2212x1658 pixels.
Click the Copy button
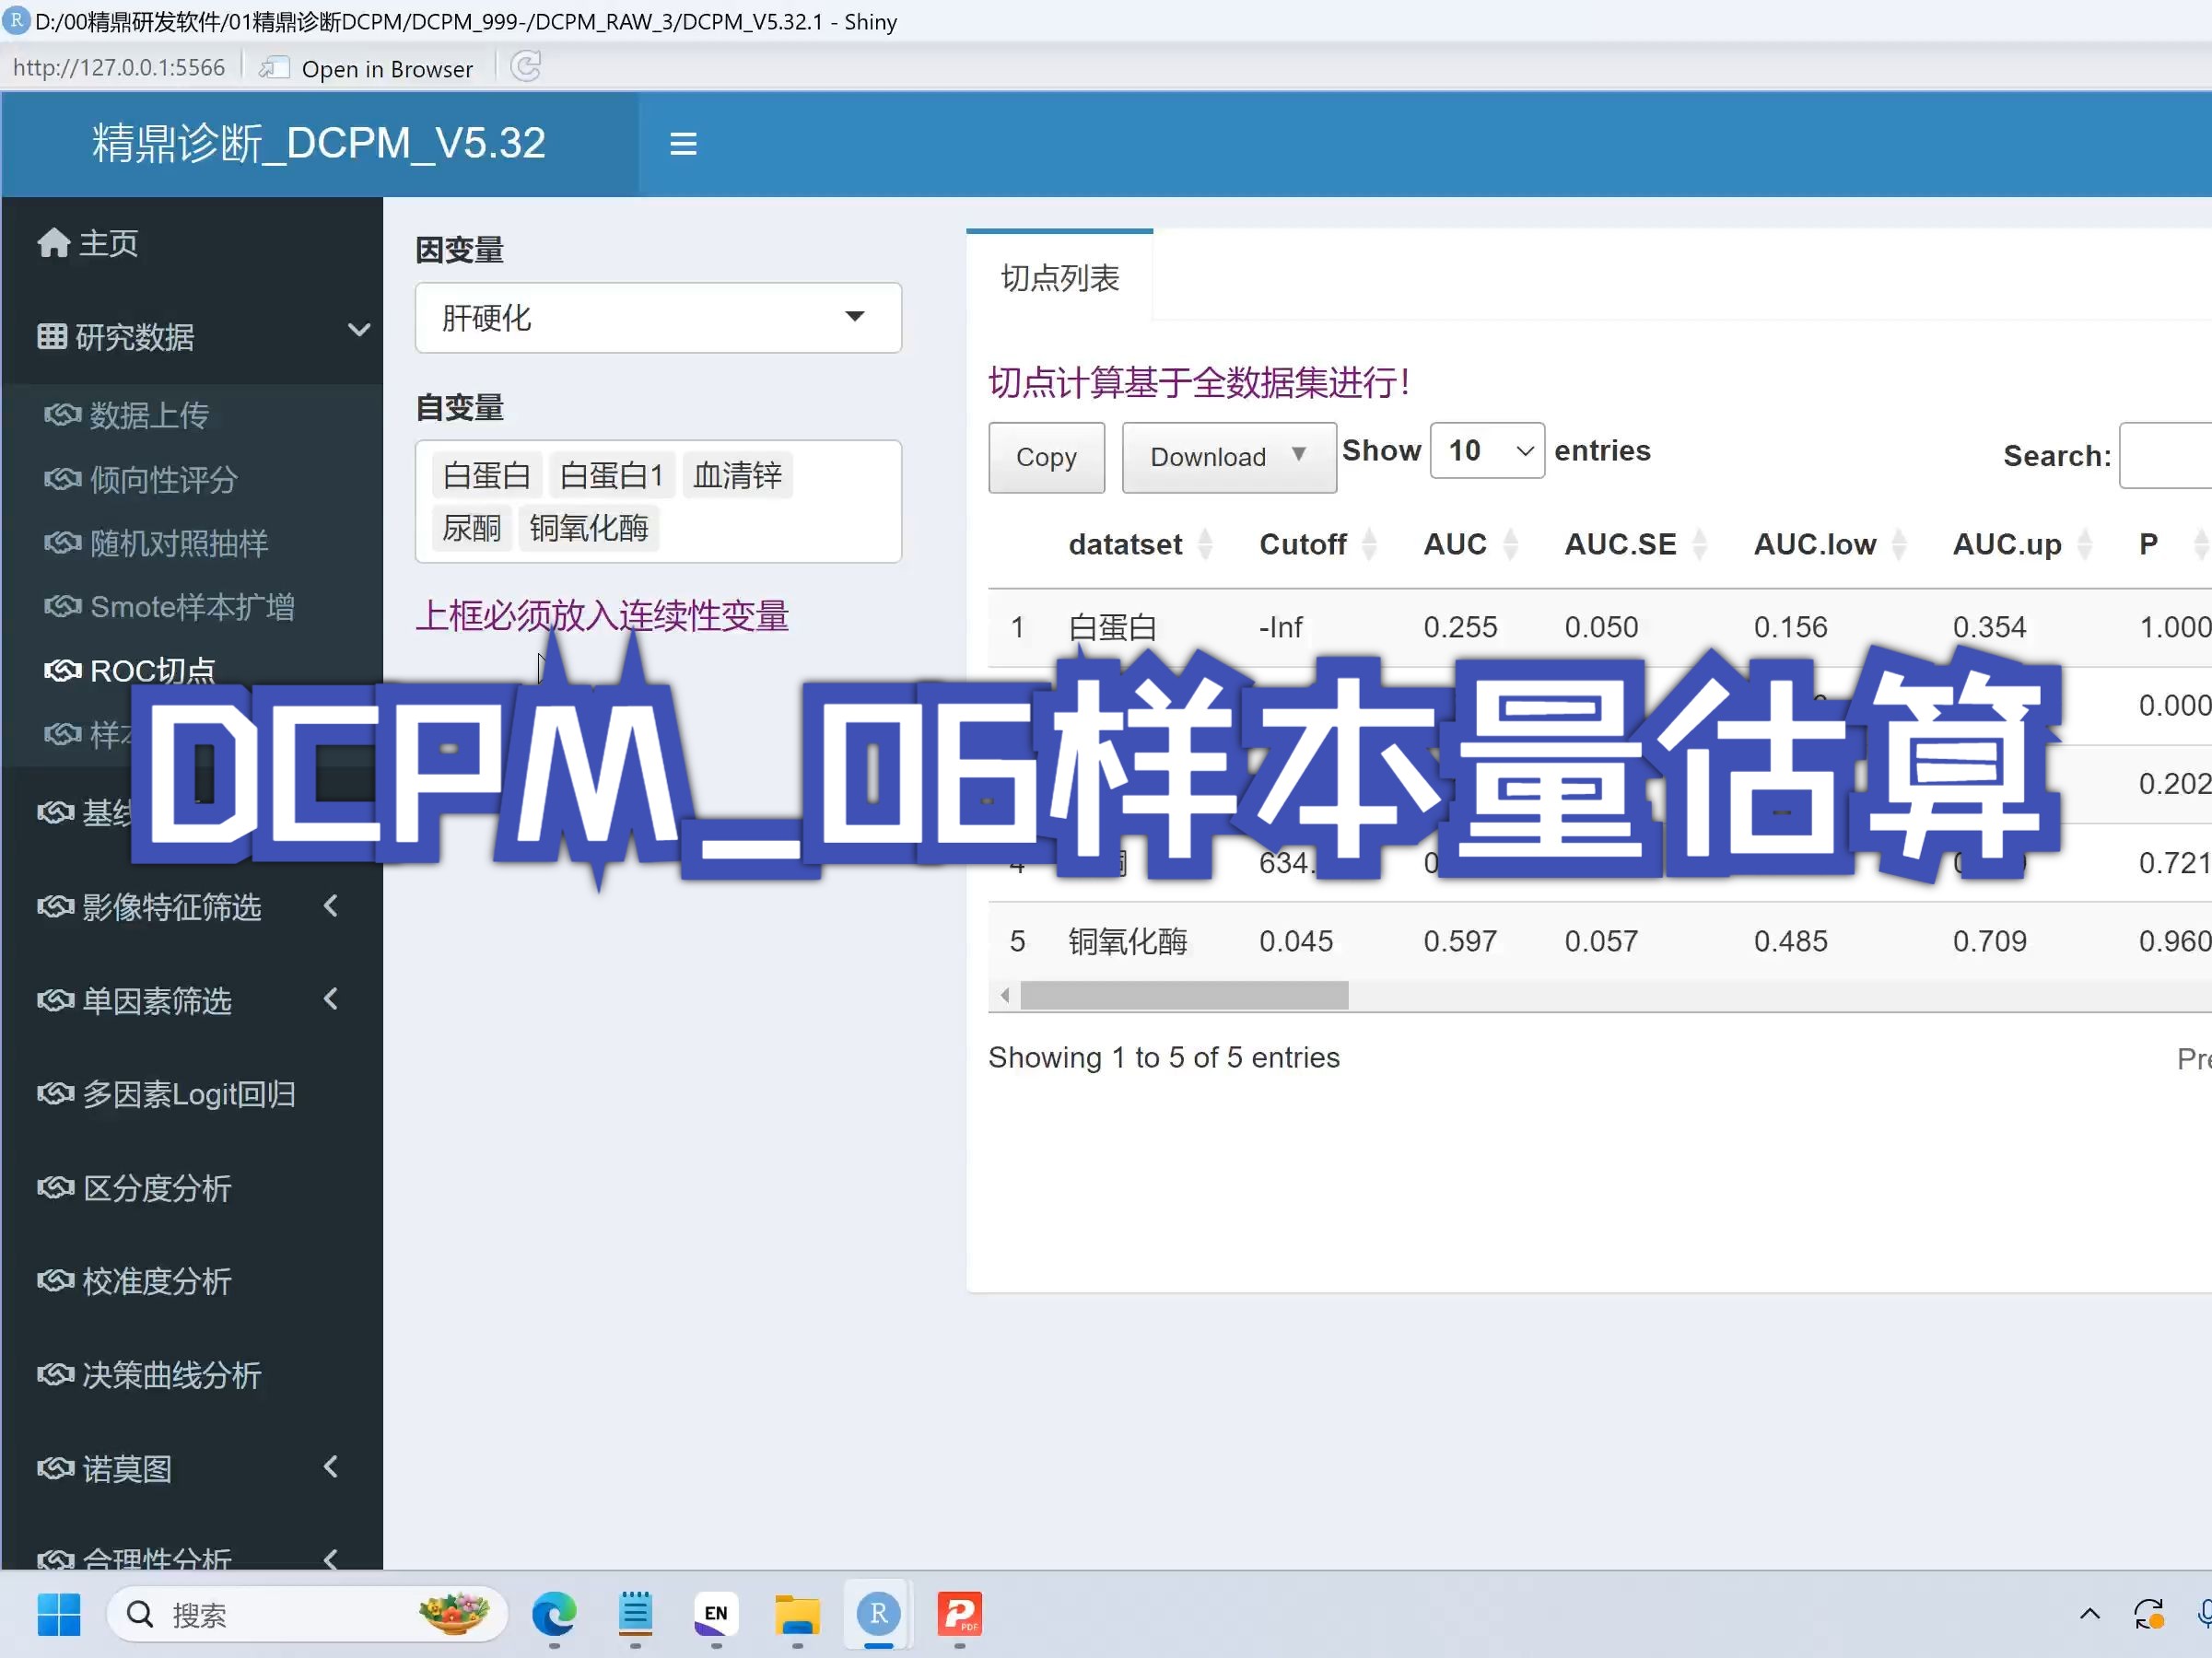pyautogui.click(x=1046, y=457)
